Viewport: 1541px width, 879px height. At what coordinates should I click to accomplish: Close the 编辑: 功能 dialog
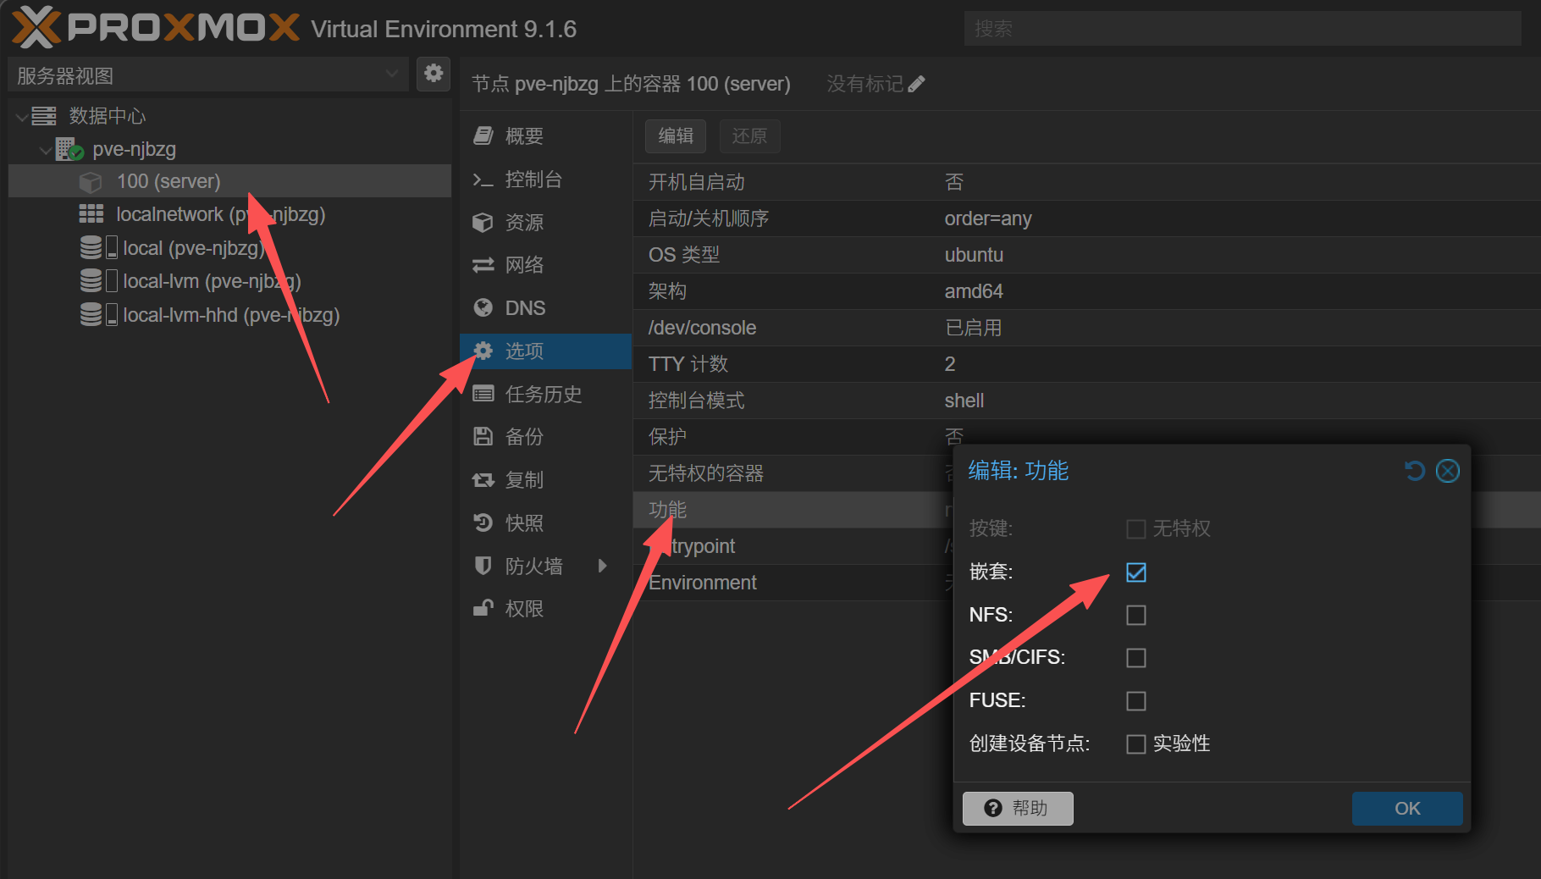click(1448, 471)
